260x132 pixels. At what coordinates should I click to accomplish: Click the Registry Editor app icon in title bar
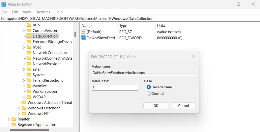(4, 4)
